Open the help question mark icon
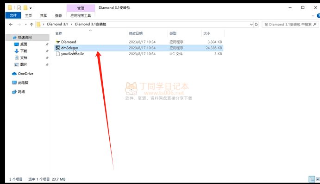Image resolution: width=320 pixels, height=184 pixels. click(318, 16)
